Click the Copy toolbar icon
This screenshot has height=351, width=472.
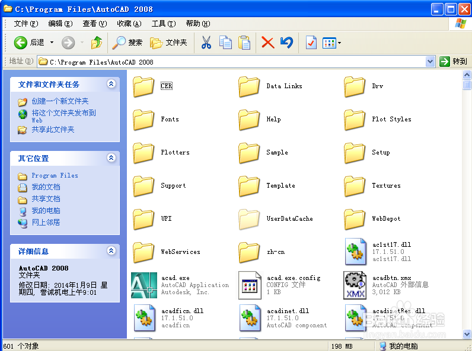[x=225, y=43]
